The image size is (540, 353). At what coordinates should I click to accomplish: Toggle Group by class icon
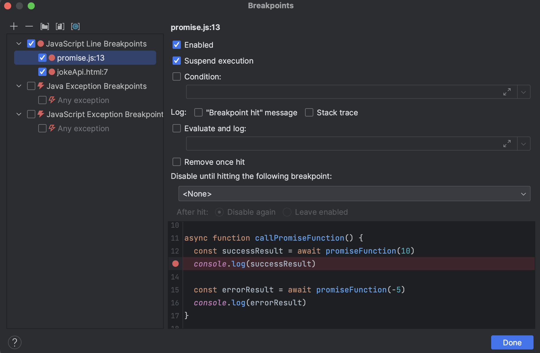75,26
